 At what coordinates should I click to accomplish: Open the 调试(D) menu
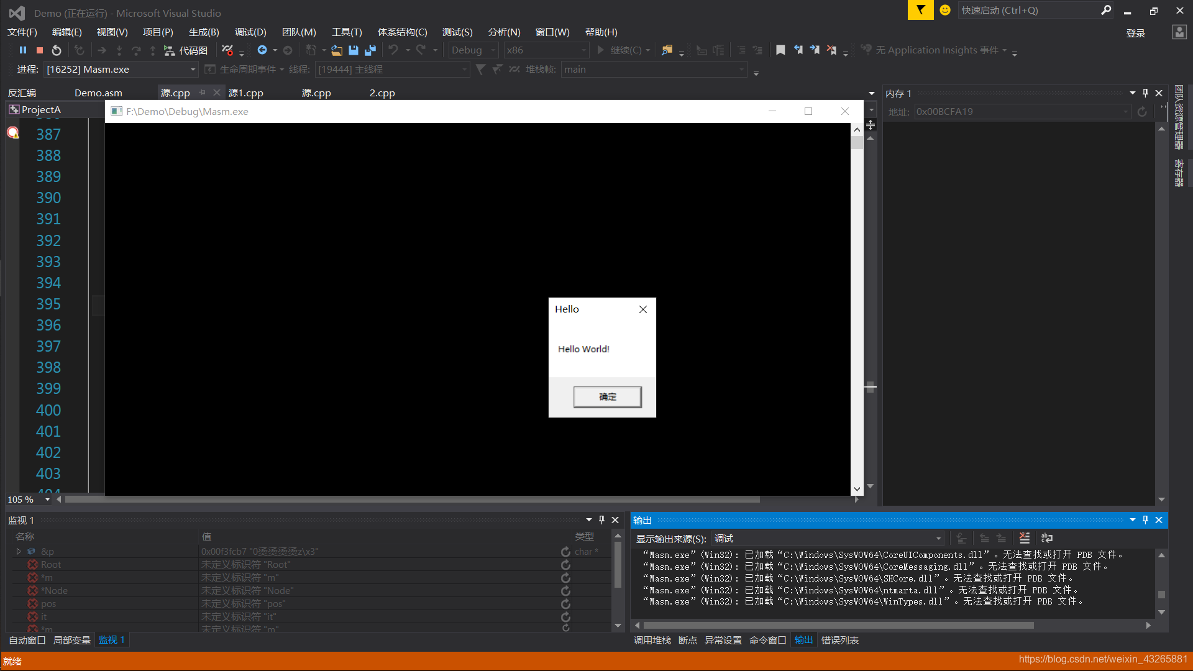250,32
